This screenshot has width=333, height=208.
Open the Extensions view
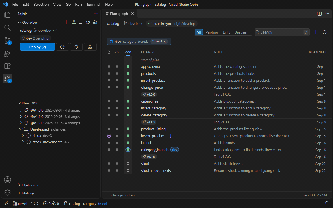(x=8, y=66)
